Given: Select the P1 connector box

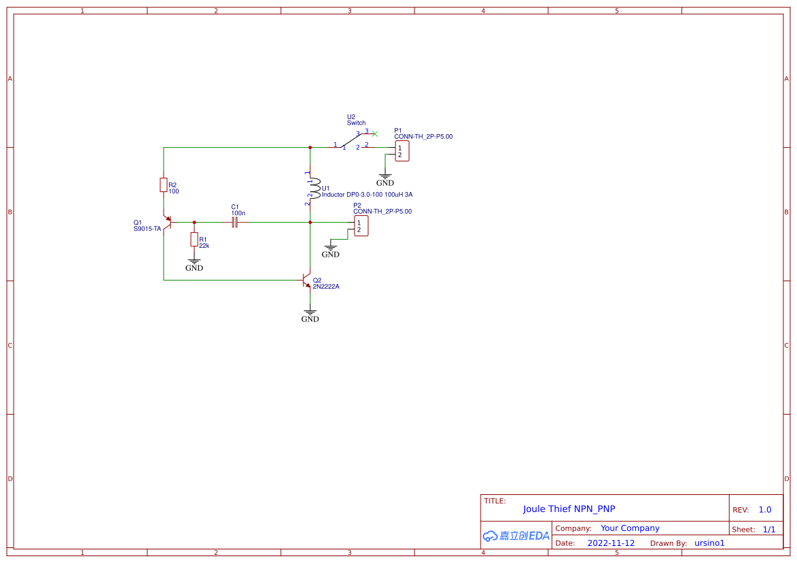Looking at the screenshot, I should [x=402, y=151].
